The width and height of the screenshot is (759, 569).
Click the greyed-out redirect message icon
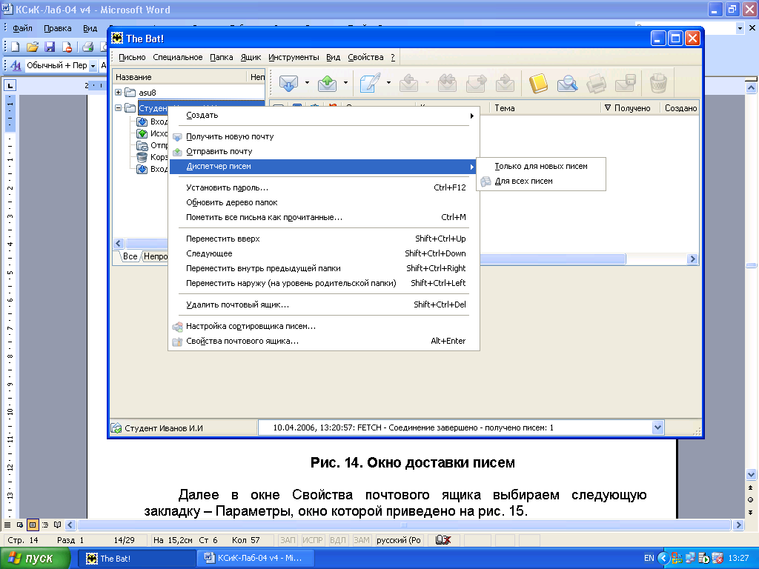pos(505,83)
